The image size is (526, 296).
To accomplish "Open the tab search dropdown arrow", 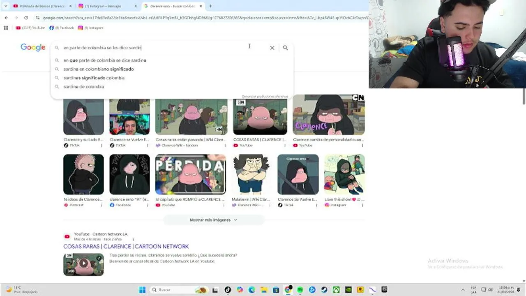I will 6,6.
